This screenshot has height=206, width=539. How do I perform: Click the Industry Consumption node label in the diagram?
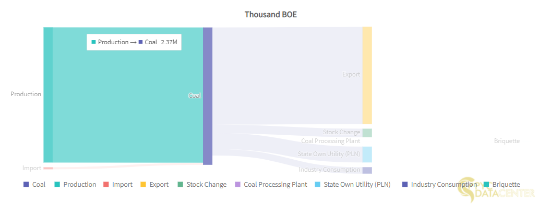[330, 170]
